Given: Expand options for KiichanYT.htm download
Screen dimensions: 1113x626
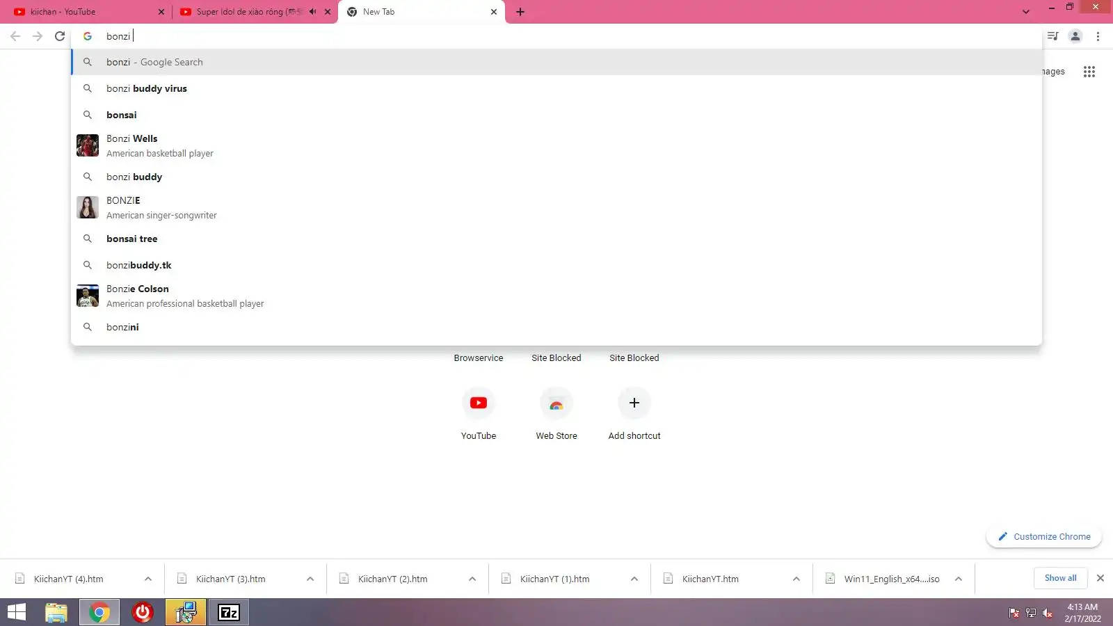Looking at the screenshot, I should 796,579.
